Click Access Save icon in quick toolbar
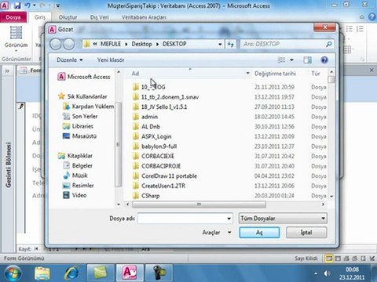The width and height of the screenshot is (377, 282). point(17,5)
